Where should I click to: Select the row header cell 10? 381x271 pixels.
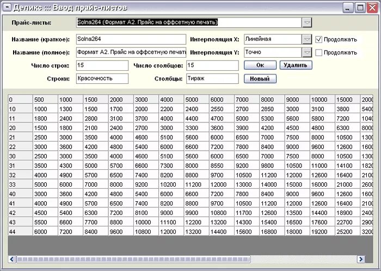pyautogui.click(x=21, y=109)
